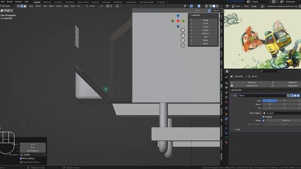Toggle the Proportional Editing checkbox
This screenshot has width=301, height=169.
[21, 162]
